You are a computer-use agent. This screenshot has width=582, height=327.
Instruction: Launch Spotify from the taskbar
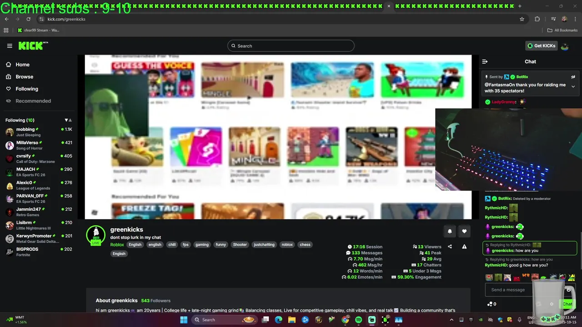358,320
